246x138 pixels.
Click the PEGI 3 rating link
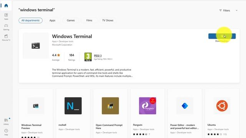coord(98,56)
